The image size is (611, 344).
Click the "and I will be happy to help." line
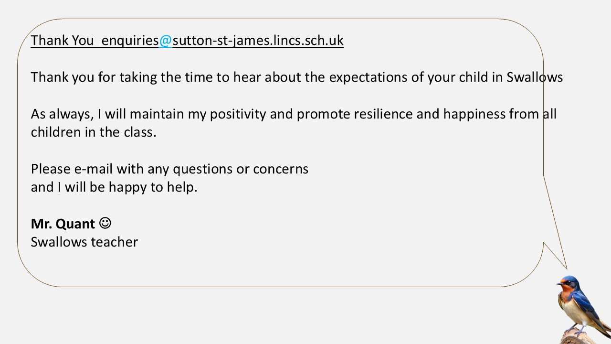click(x=114, y=187)
